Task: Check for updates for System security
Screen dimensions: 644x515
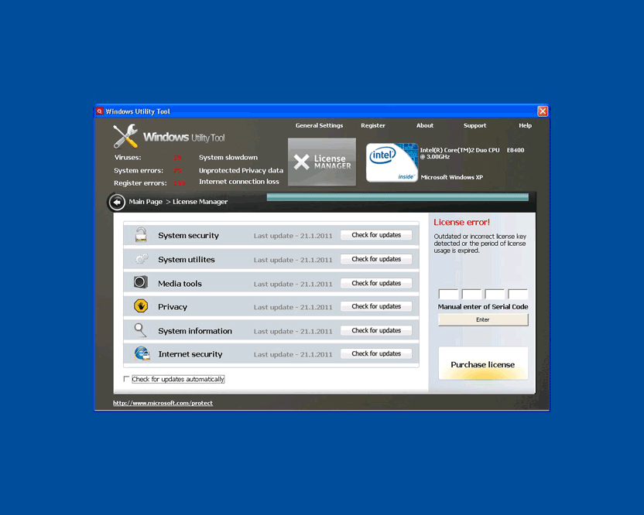Action: click(x=376, y=235)
